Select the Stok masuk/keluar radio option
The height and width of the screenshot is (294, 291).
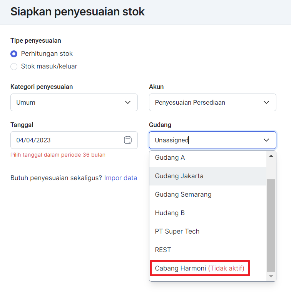pyautogui.click(x=14, y=67)
